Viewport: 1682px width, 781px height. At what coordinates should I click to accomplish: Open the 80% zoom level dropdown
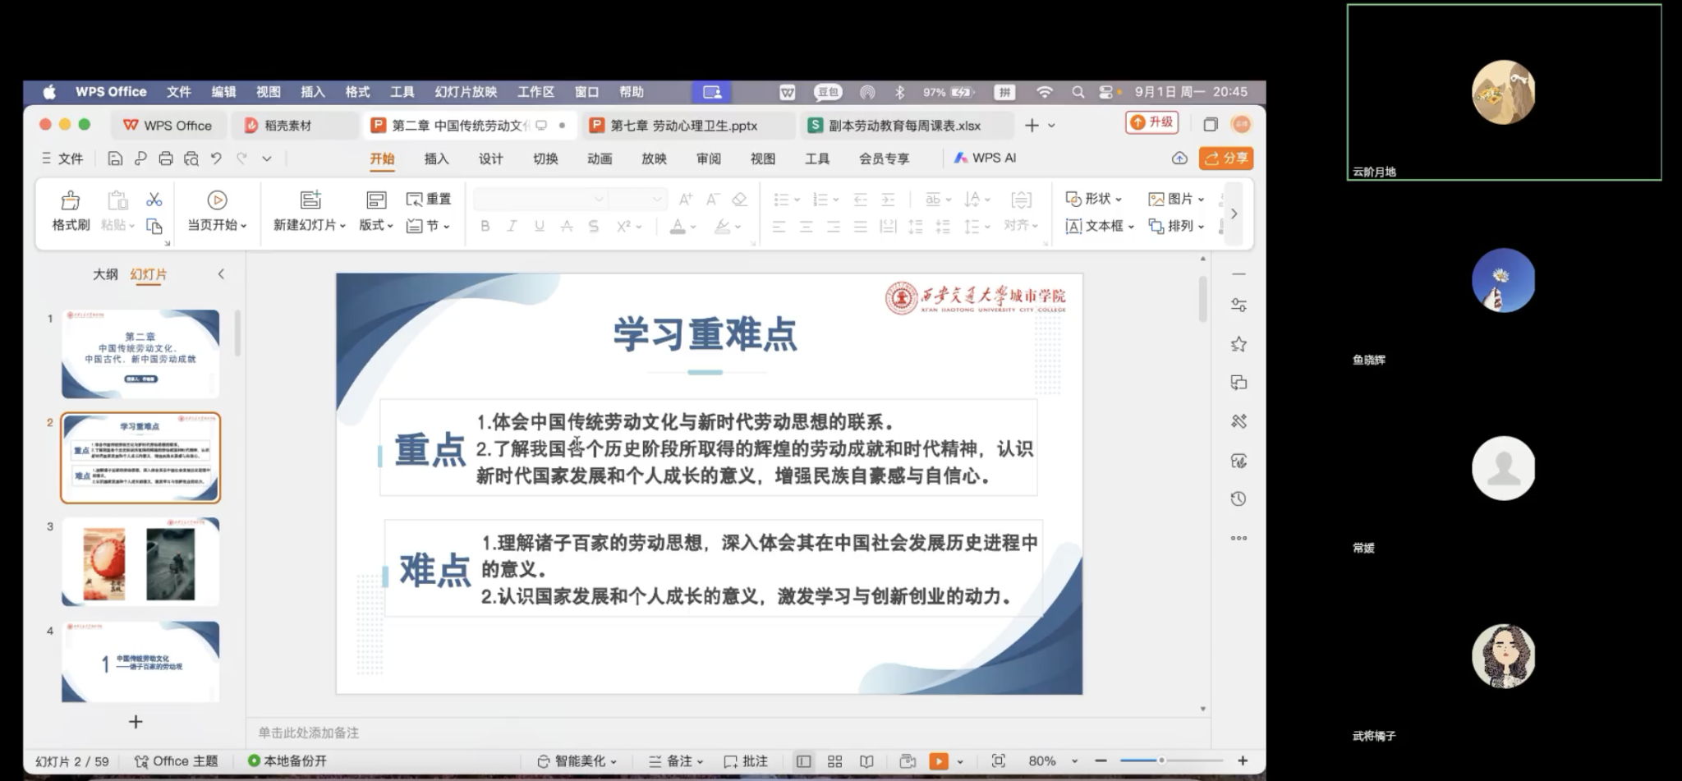pyautogui.click(x=1074, y=761)
